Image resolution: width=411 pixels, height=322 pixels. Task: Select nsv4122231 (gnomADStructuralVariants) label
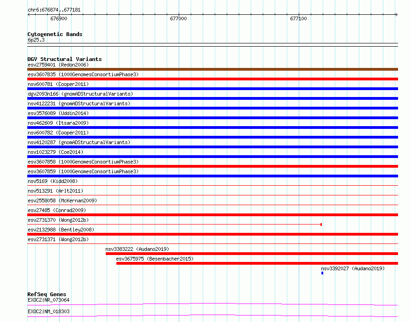pos(79,103)
